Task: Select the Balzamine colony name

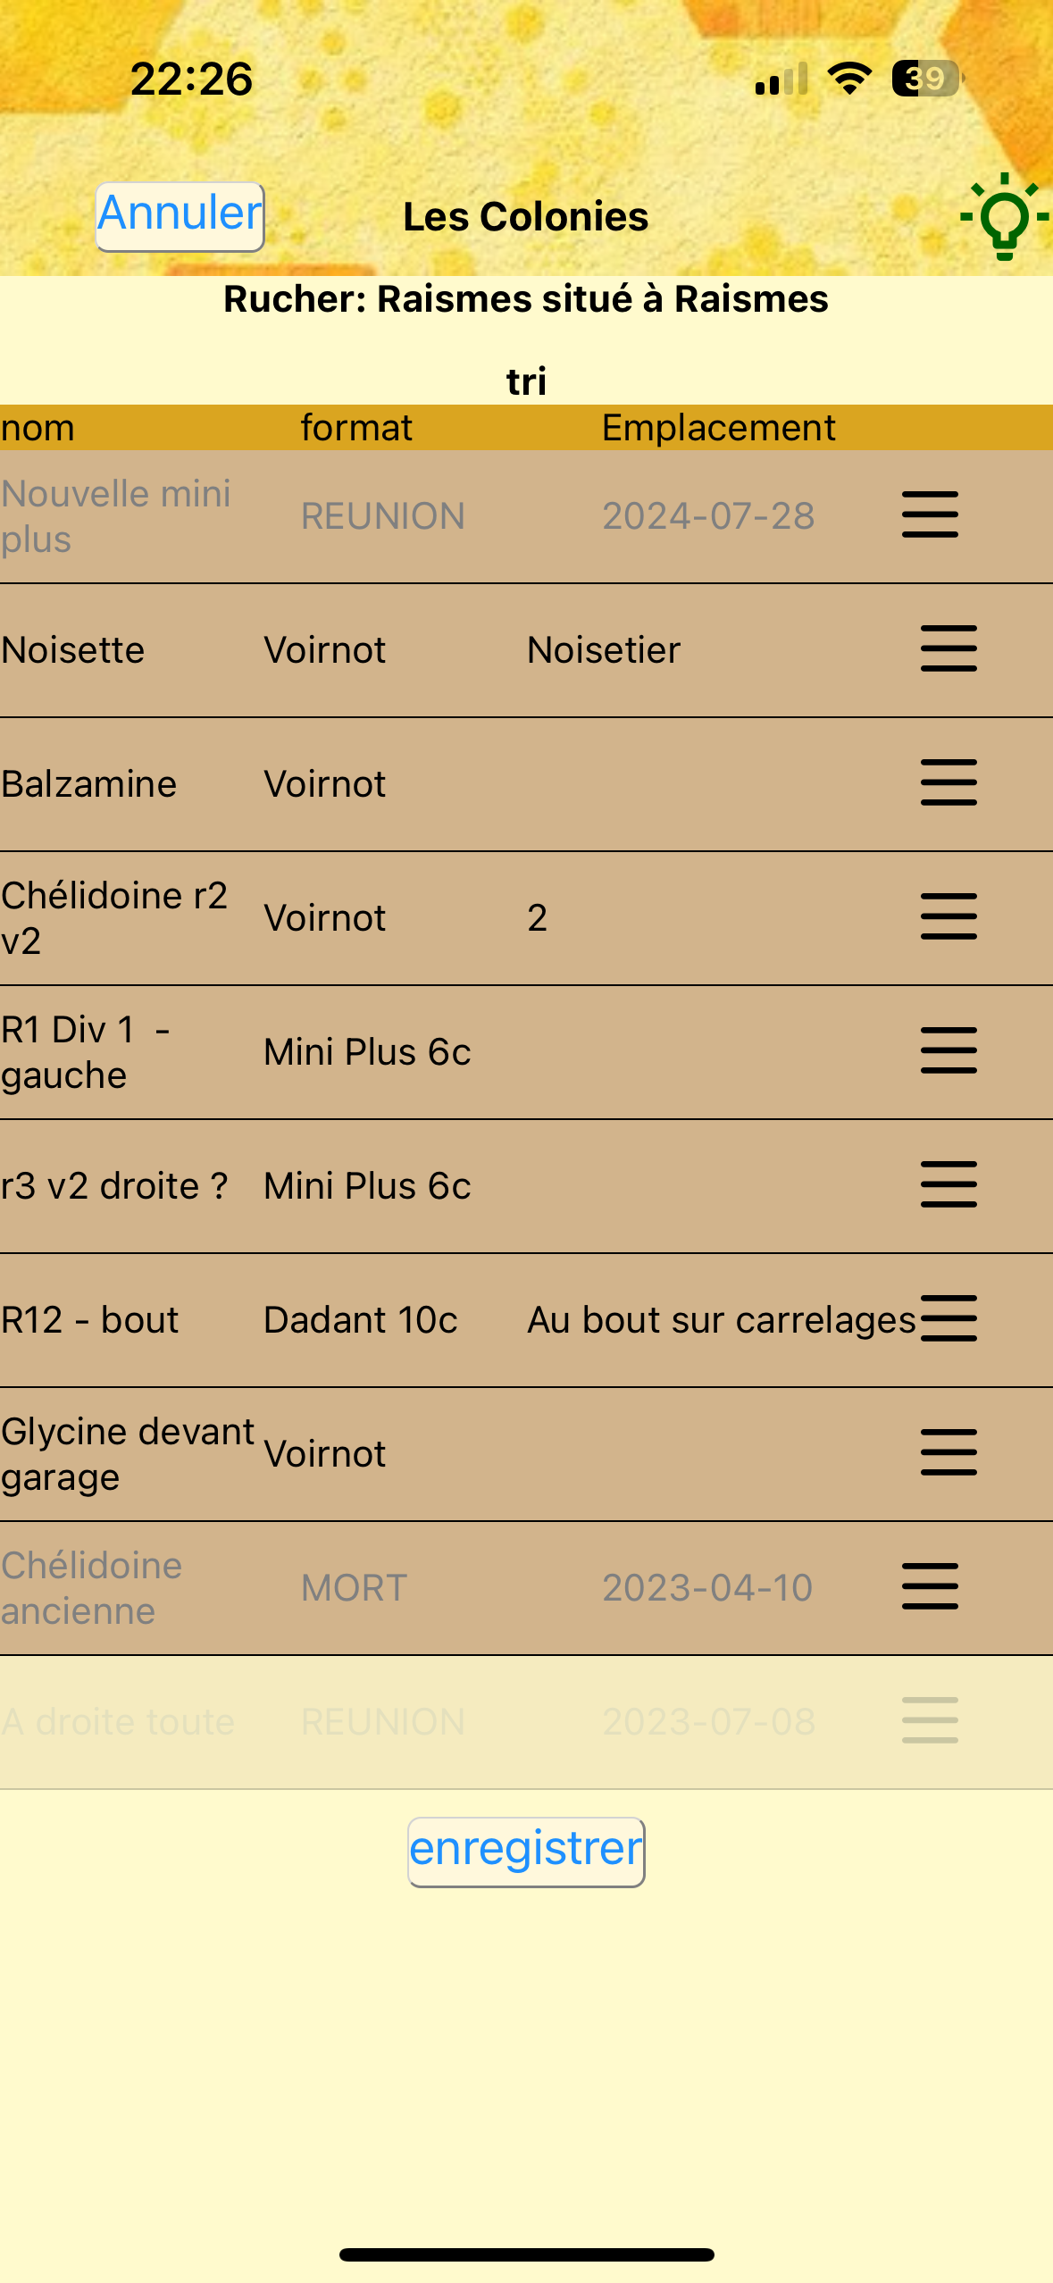Action: pyautogui.click(x=89, y=783)
